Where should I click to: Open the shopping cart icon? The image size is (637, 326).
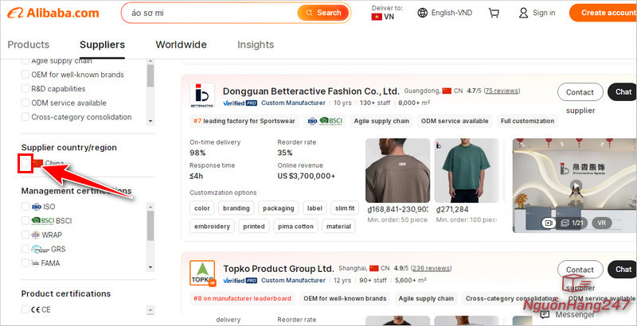(494, 13)
